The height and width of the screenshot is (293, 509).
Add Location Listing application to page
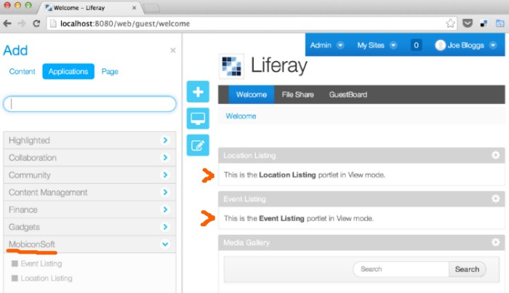(47, 278)
